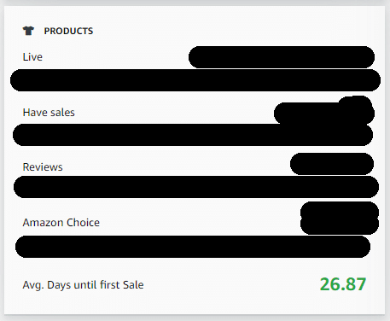Viewport: 390px width, 321px height.
Task: Click the redacted value right of Live
Action: click(282, 57)
